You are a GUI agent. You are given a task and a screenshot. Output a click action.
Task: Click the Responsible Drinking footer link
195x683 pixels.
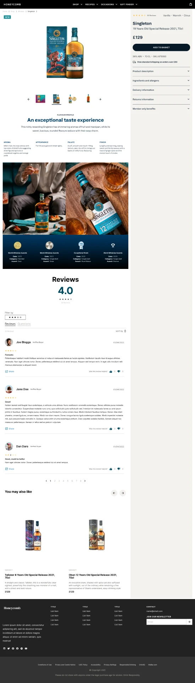[128, 665]
